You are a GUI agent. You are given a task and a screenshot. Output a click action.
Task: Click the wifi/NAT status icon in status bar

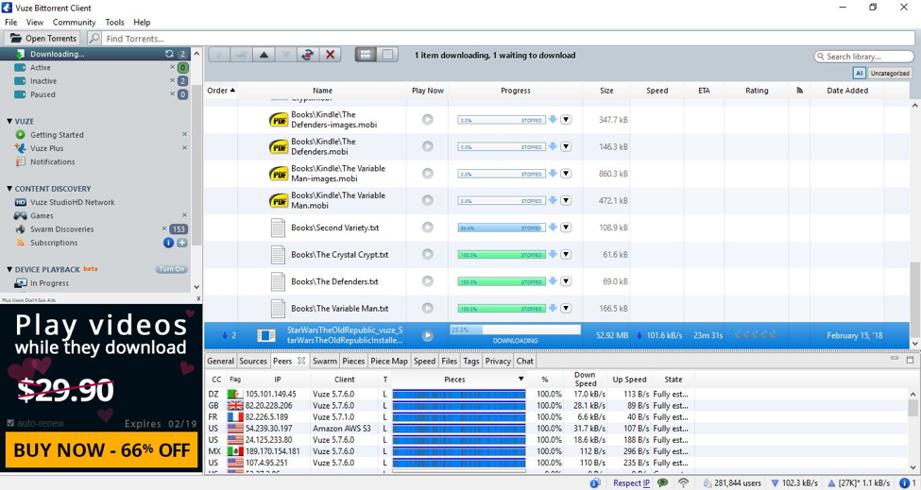tap(683, 483)
